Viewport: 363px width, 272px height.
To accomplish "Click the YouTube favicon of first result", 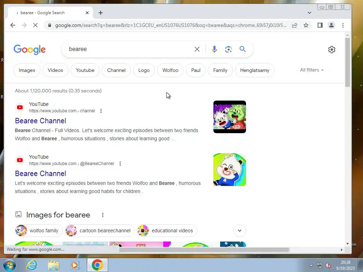I will (20, 107).
